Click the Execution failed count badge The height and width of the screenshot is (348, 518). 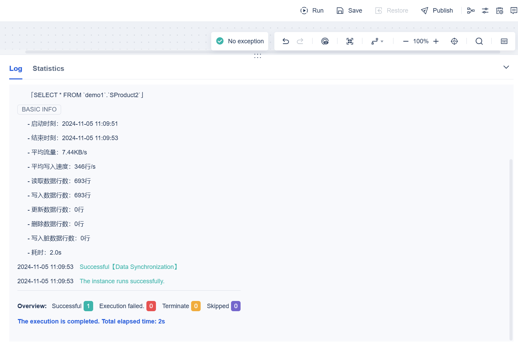point(151,306)
